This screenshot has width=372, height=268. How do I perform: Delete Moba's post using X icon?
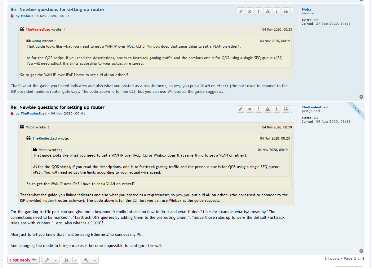click(250, 11)
